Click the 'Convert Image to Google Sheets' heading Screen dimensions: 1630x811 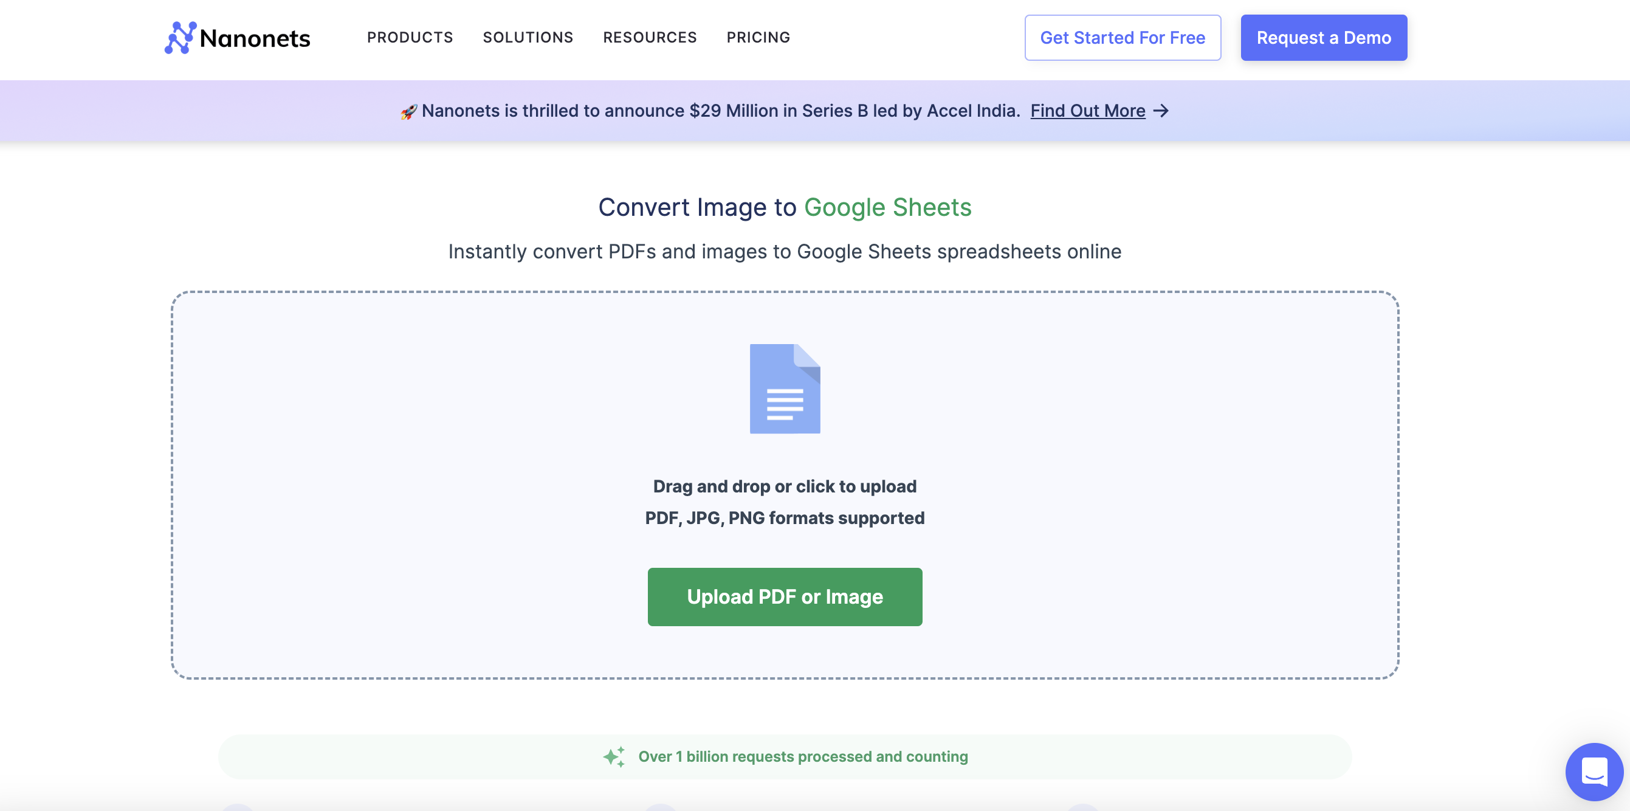coord(785,207)
